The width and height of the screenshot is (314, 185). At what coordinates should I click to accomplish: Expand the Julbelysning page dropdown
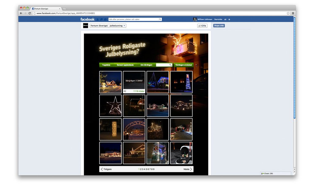[x=124, y=26]
